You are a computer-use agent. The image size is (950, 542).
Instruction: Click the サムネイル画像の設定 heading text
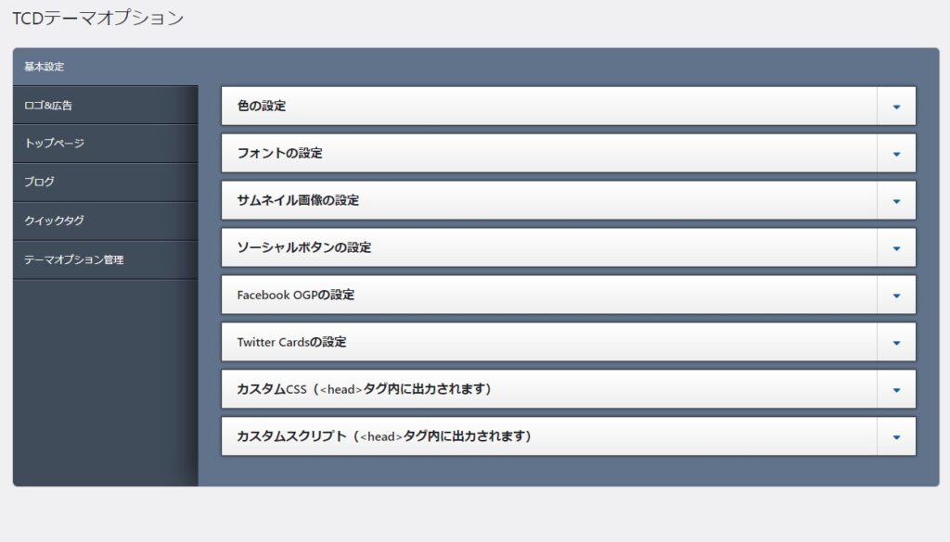pos(298,201)
